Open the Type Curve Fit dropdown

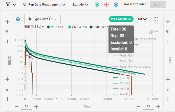42,19
